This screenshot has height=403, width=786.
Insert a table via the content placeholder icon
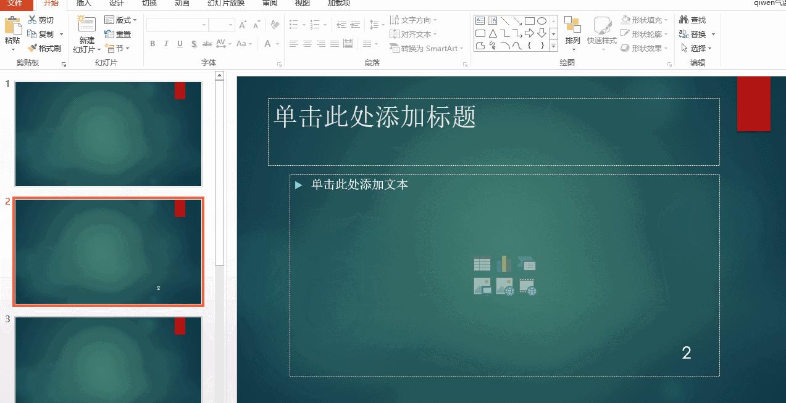(482, 264)
